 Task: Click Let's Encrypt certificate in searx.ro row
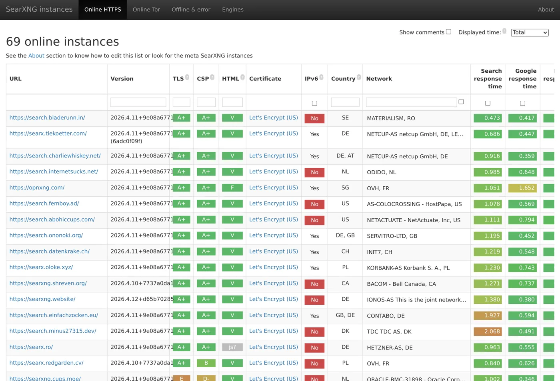pyautogui.click(x=274, y=347)
